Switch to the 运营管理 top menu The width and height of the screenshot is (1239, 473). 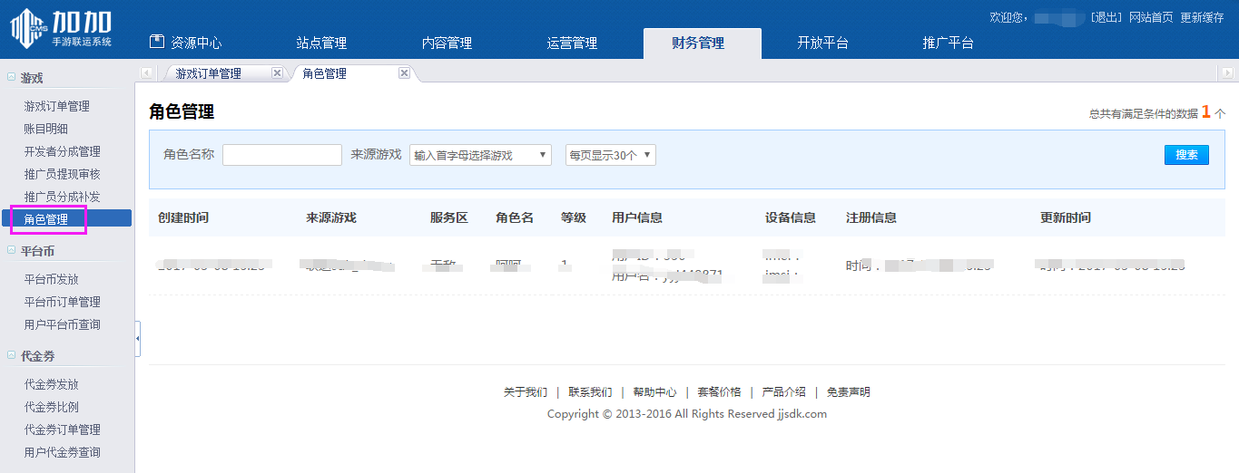pyautogui.click(x=572, y=43)
